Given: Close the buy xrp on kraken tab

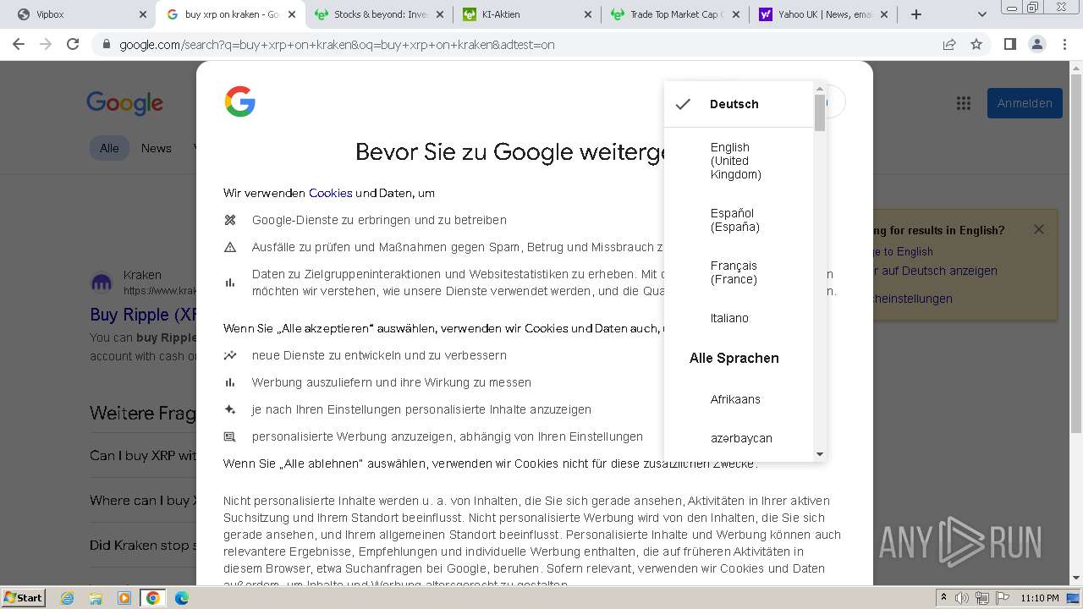Looking at the screenshot, I should 292,14.
